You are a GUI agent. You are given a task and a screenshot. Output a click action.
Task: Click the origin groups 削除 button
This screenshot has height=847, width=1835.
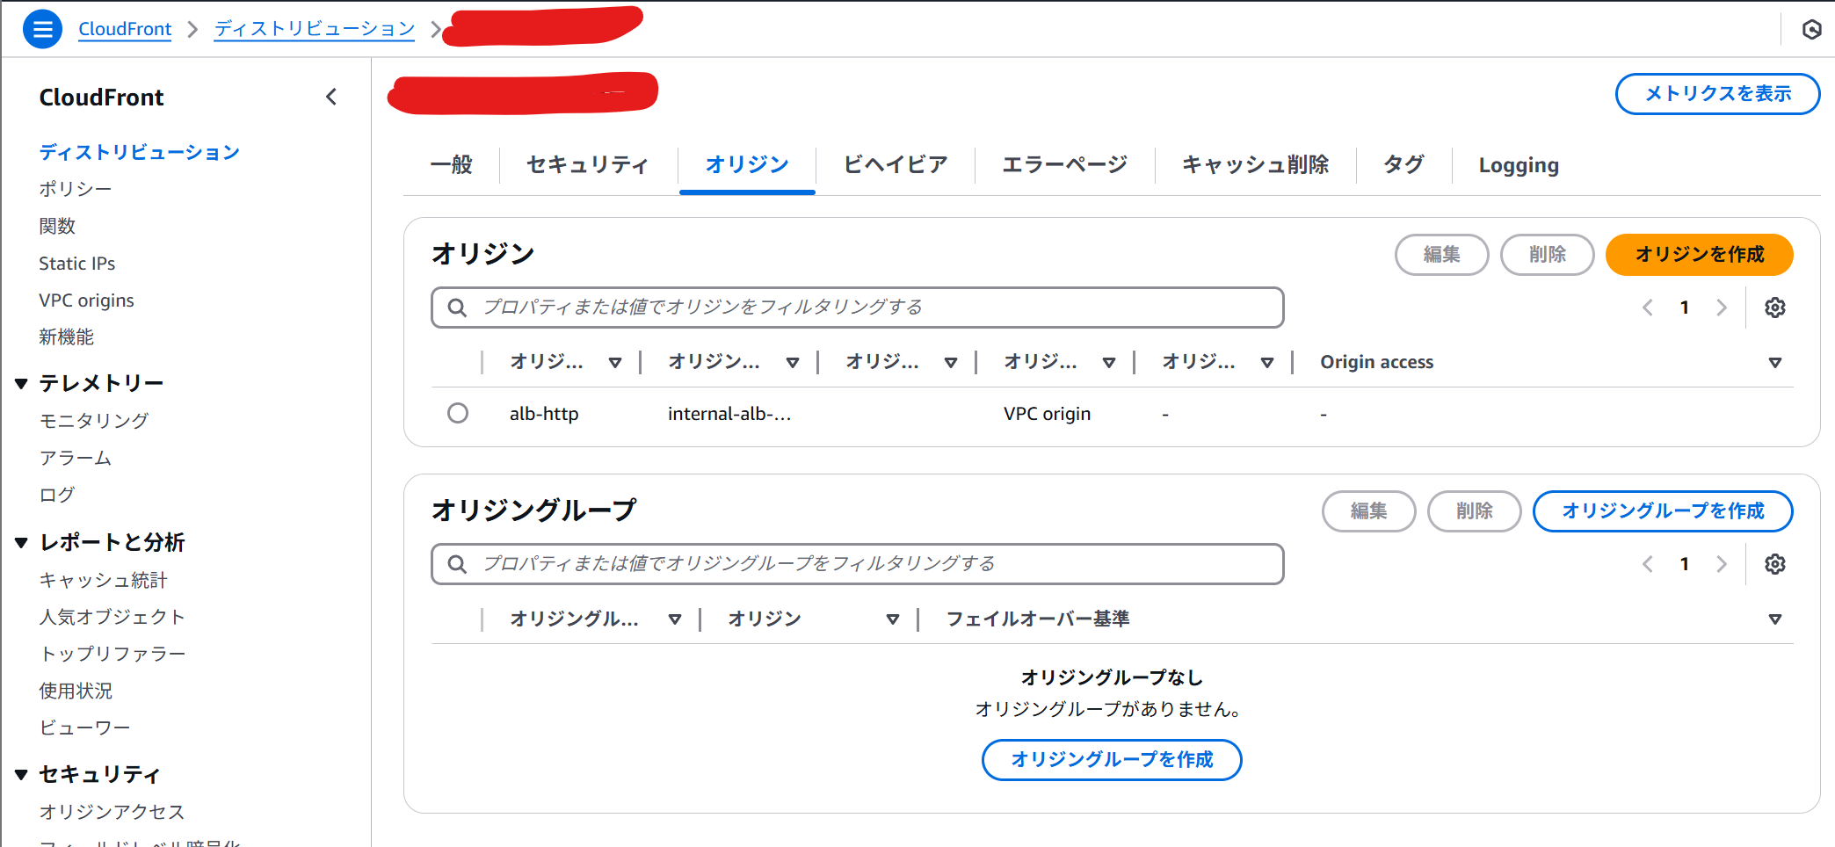pos(1474,511)
